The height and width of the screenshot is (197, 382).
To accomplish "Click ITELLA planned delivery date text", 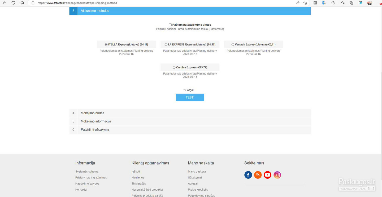I will click(x=127, y=52).
